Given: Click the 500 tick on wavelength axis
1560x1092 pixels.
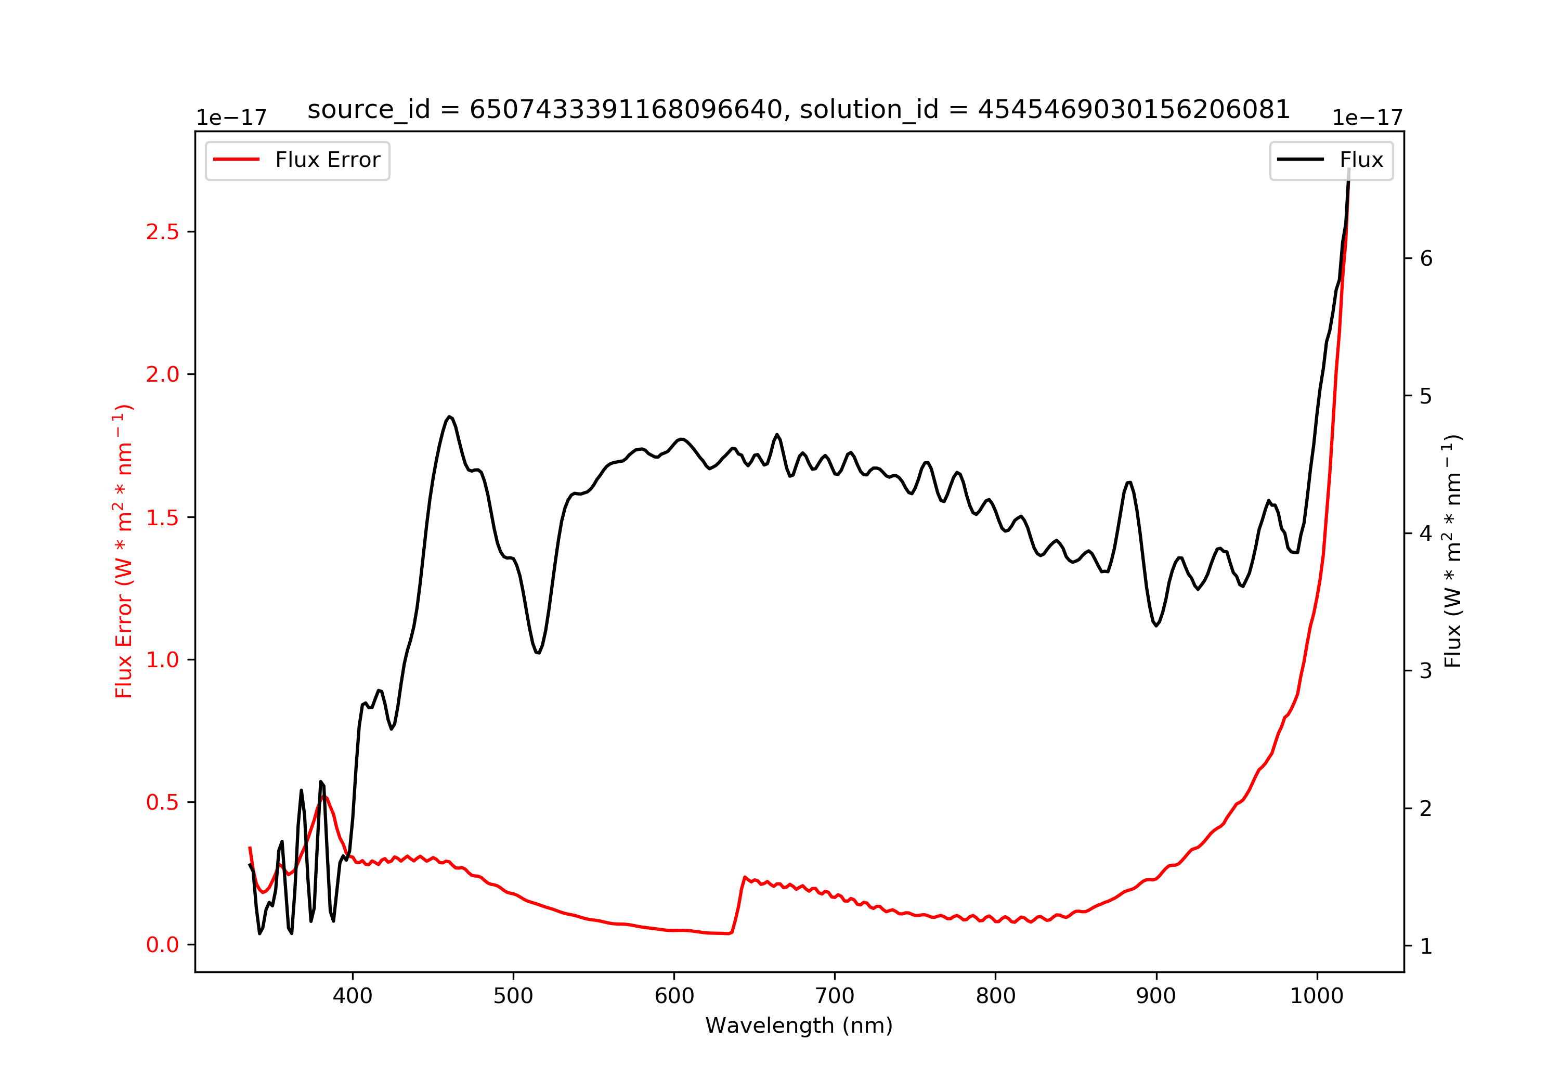Looking at the screenshot, I should [x=513, y=996].
